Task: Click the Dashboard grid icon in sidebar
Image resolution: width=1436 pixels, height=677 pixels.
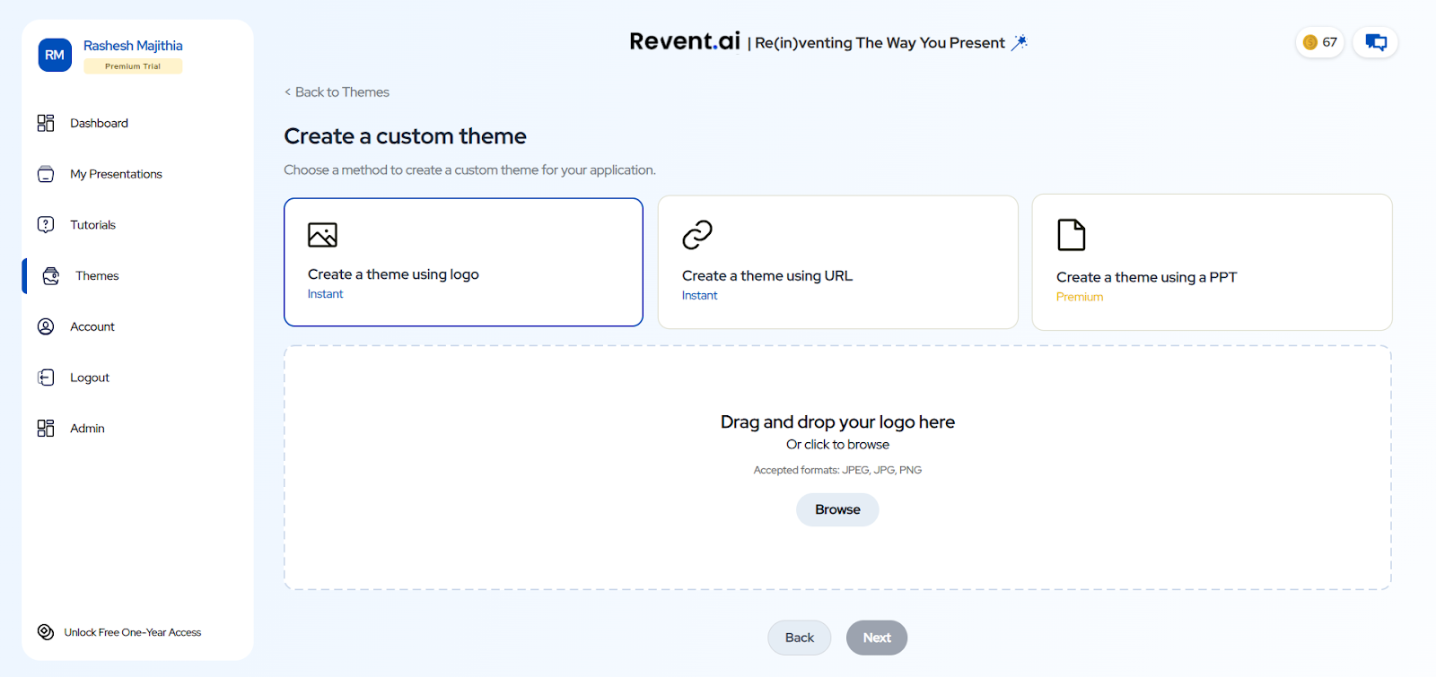Action: (46, 123)
